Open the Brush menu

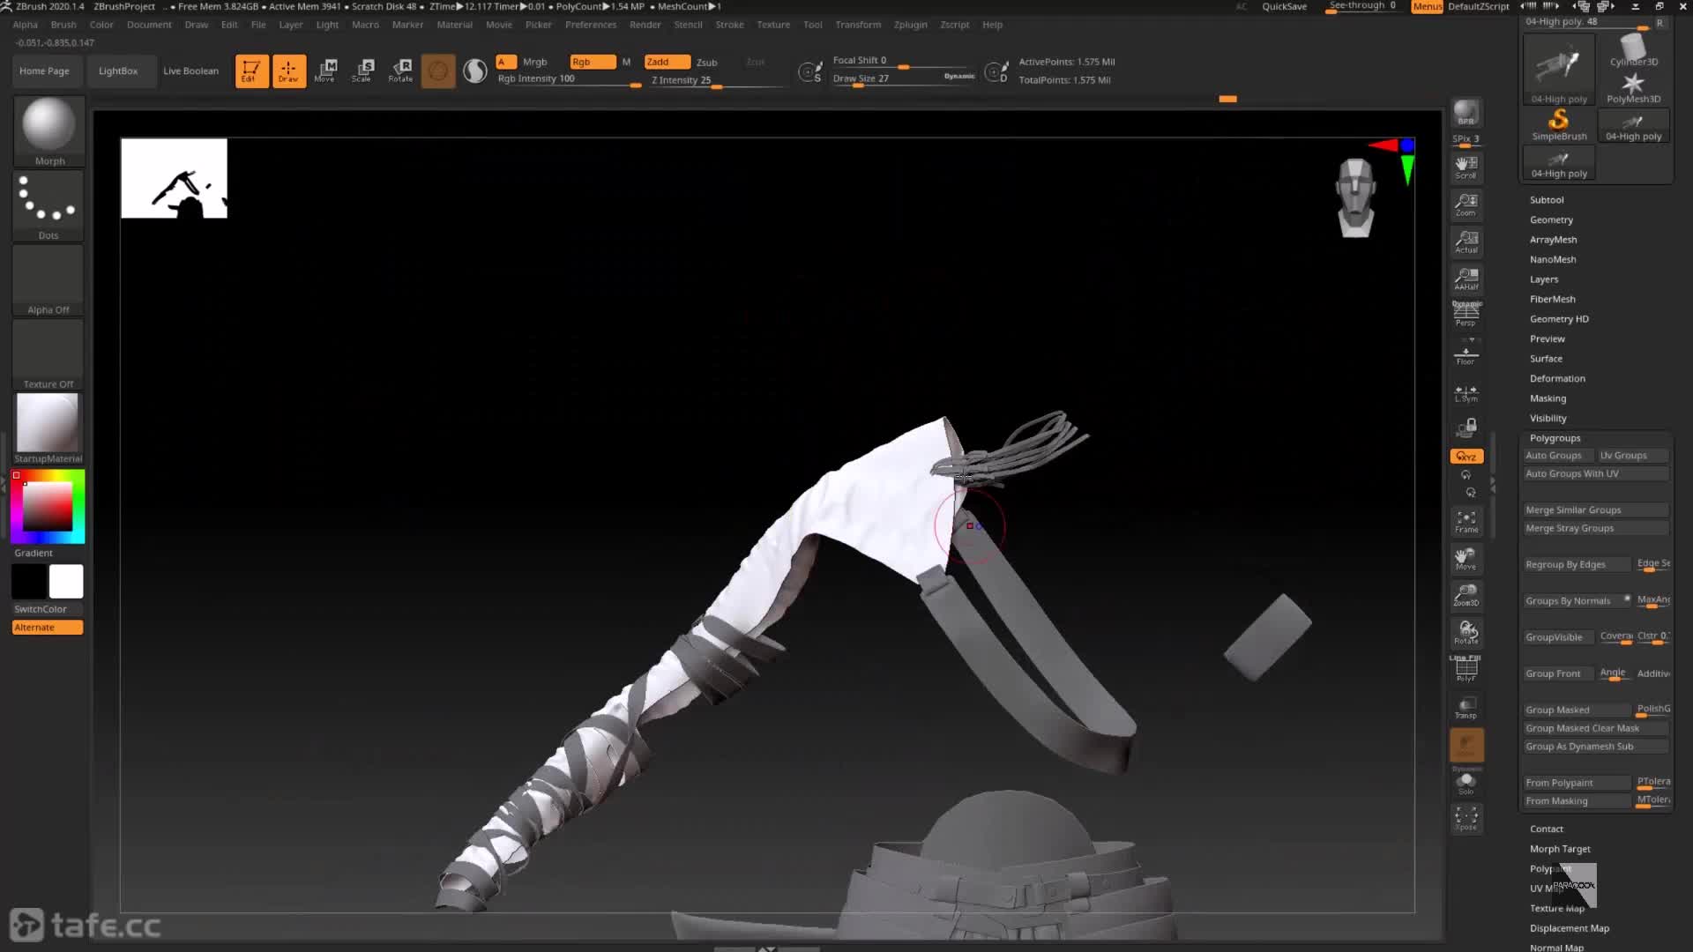click(63, 25)
